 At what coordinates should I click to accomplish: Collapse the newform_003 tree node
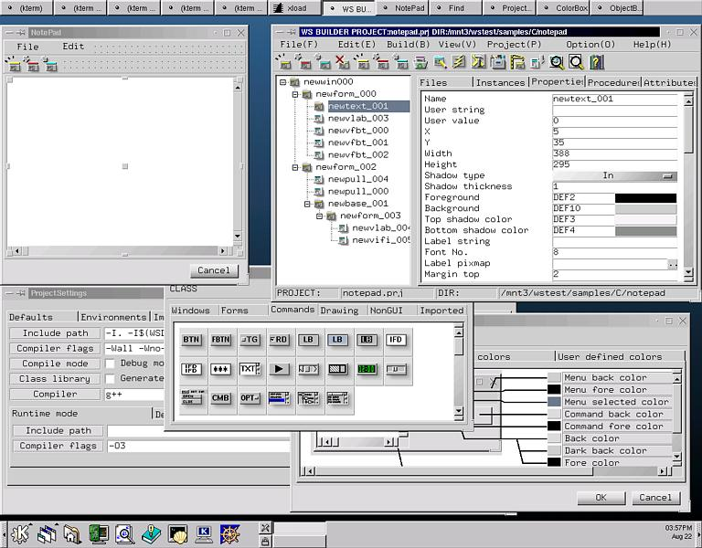tap(319, 216)
